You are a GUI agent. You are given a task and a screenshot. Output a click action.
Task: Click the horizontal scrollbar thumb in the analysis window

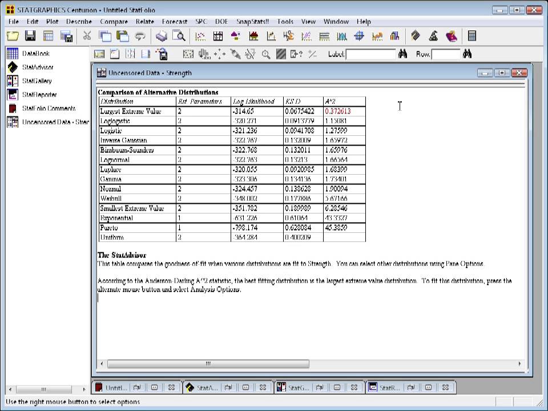(x=208, y=364)
